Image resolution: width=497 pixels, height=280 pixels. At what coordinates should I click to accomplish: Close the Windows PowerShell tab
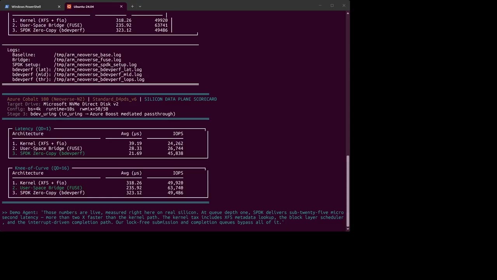59,7
